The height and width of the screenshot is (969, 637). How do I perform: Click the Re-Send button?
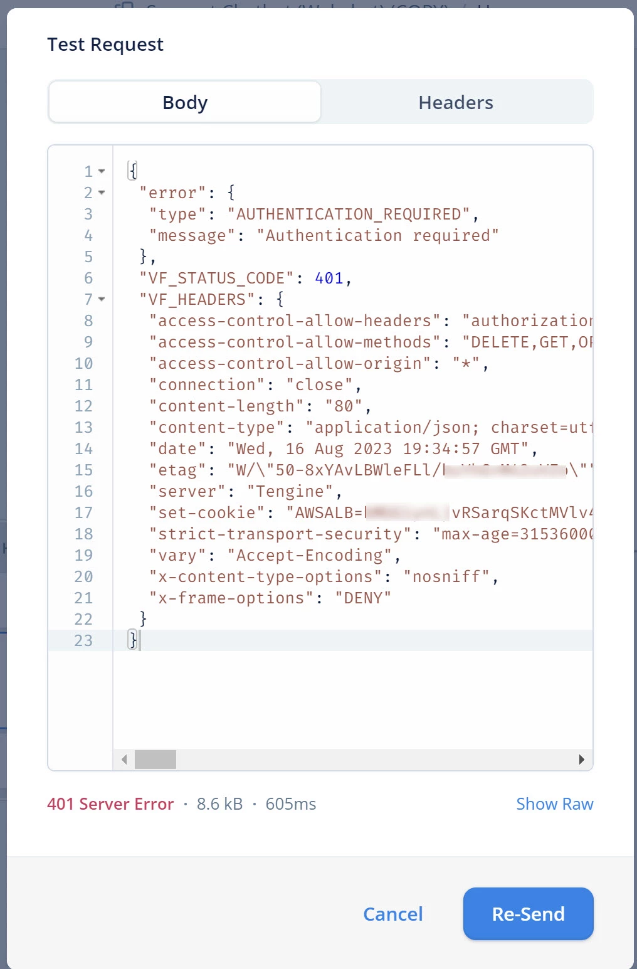point(528,914)
